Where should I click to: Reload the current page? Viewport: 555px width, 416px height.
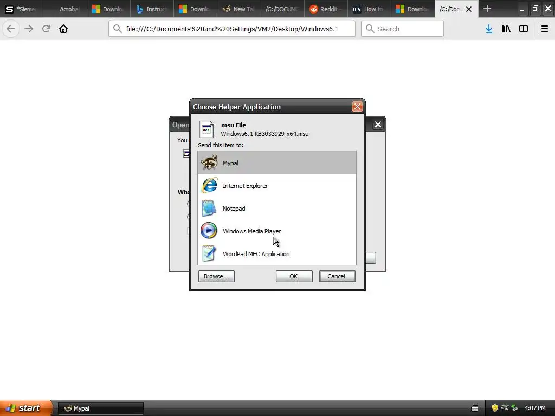(46, 29)
